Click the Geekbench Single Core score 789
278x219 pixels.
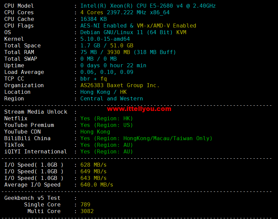pyautogui.click(x=85, y=205)
